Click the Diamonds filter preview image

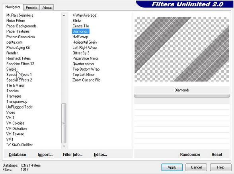tap(182, 49)
